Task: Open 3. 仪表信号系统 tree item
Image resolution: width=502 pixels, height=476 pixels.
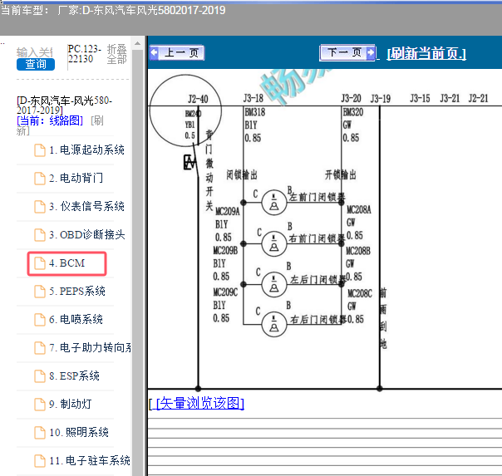Action: click(x=86, y=207)
